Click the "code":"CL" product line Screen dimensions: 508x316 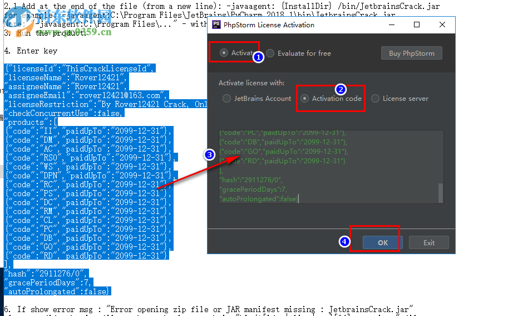[x=89, y=220]
